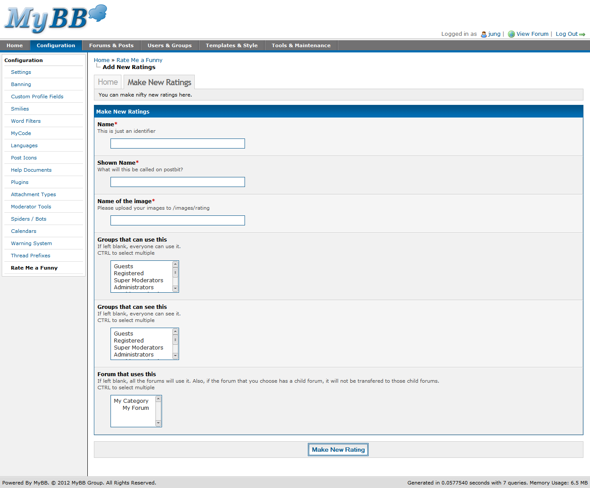Open Plugins in the Configuration sidebar
The height and width of the screenshot is (488, 590).
[x=20, y=182]
